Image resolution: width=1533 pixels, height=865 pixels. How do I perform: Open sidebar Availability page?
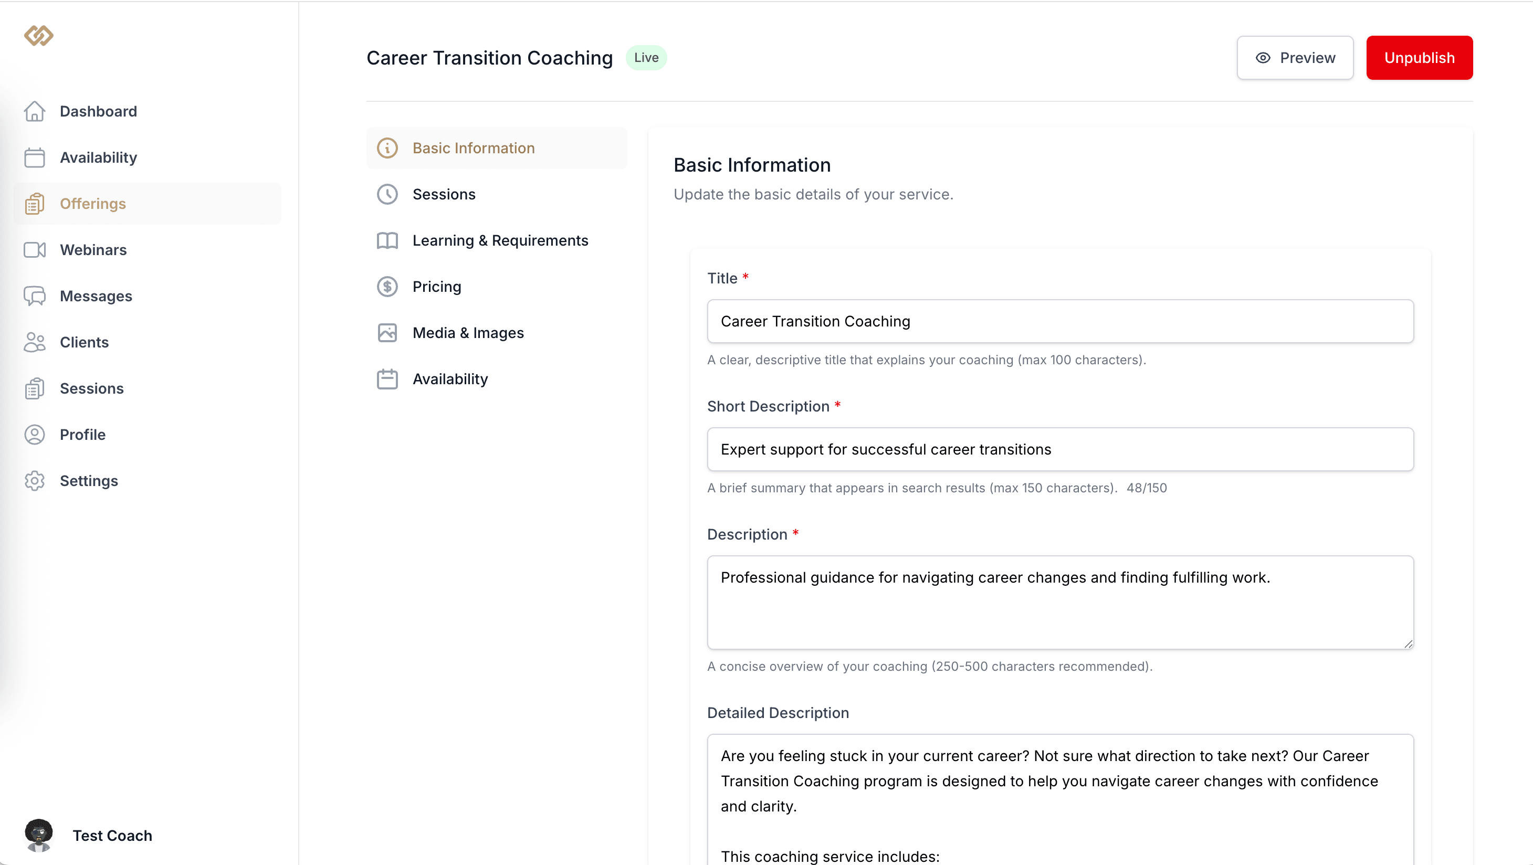point(98,157)
